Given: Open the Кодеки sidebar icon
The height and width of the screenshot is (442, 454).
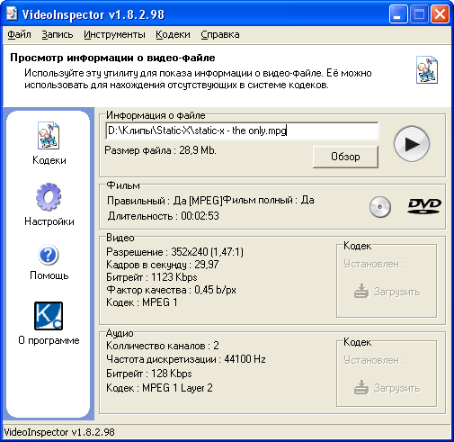Looking at the screenshot, I should [x=49, y=135].
